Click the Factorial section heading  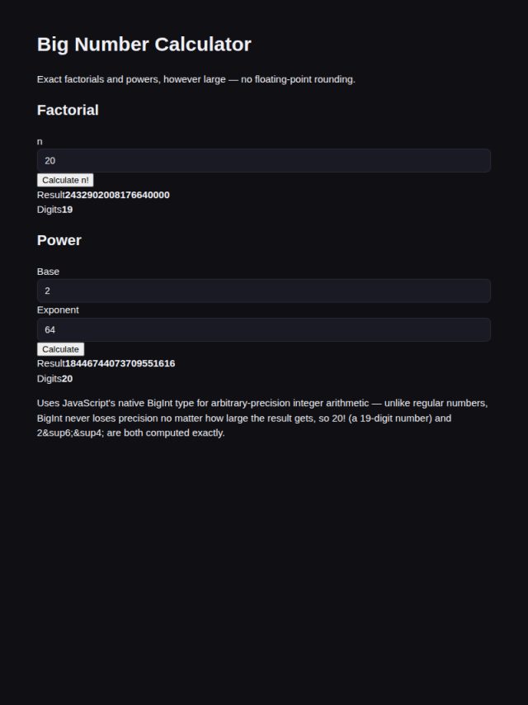point(68,110)
